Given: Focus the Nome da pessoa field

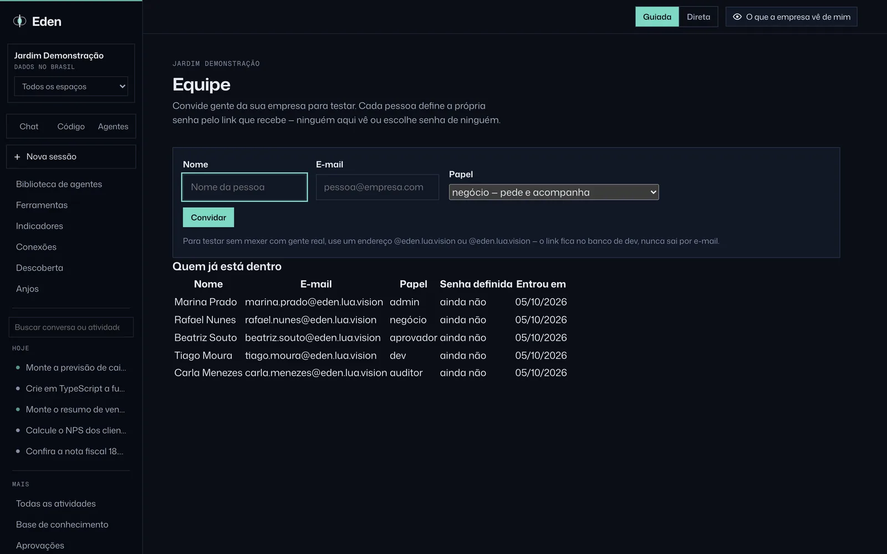Looking at the screenshot, I should click(x=244, y=187).
